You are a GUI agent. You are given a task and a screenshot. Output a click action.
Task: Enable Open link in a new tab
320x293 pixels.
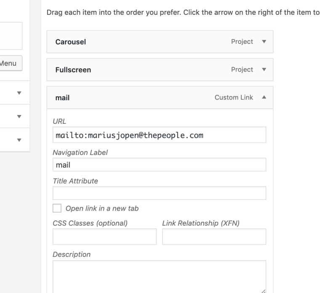[x=56, y=209]
